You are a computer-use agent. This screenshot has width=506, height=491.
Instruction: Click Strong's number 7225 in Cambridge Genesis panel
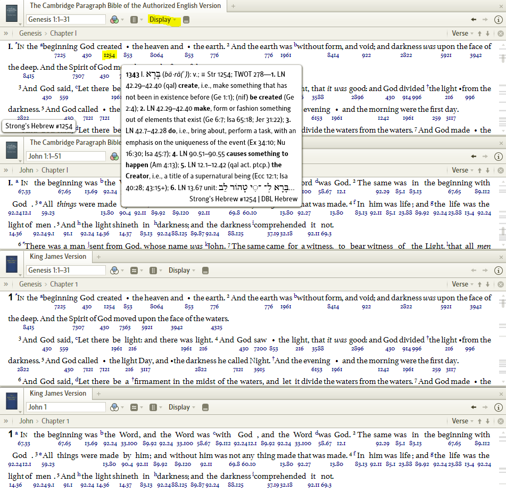click(60, 55)
